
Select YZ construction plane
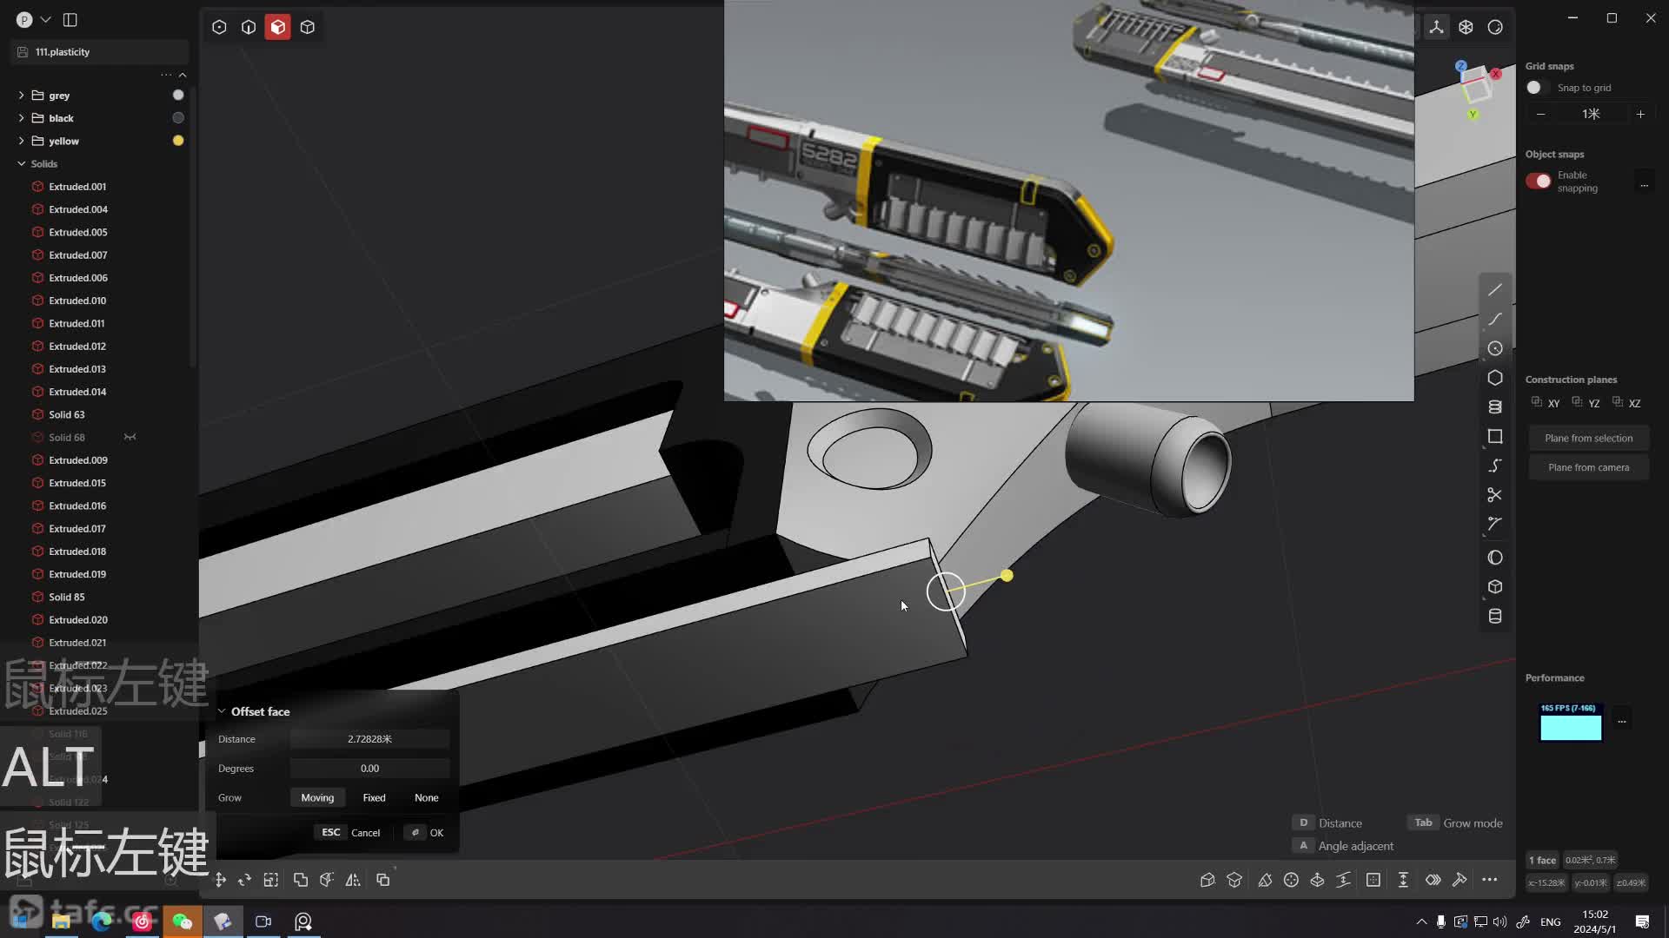click(x=1586, y=403)
